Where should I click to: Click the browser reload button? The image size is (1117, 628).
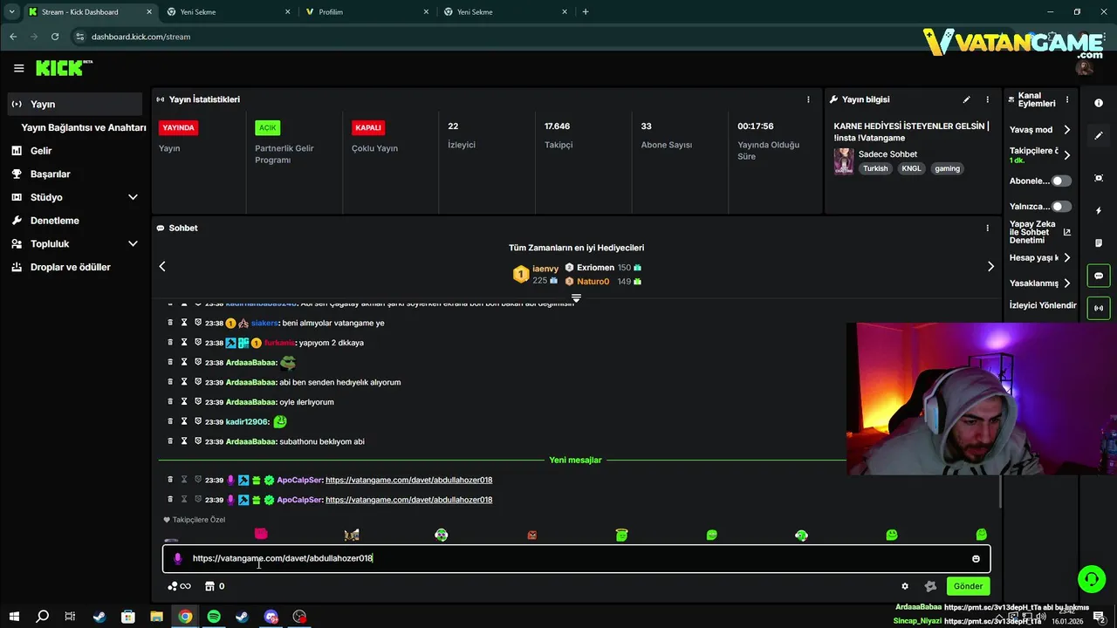[x=55, y=37]
